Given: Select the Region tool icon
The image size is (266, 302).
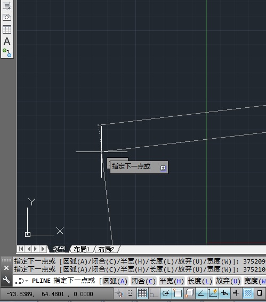Looking at the screenshot, I should [x=7, y=18].
